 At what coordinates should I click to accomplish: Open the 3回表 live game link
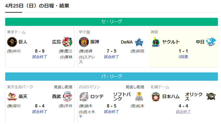tap(183, 57)
